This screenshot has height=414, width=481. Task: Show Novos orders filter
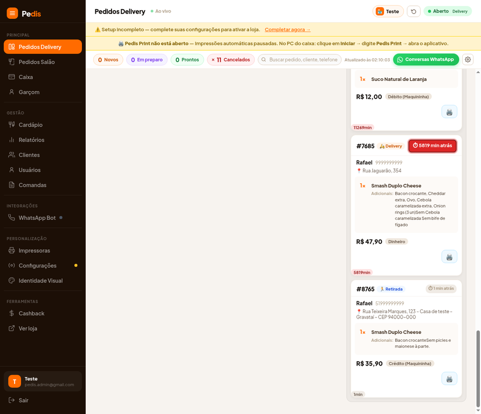[x=108, y=60]
